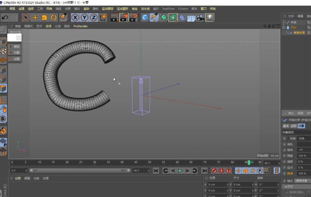
Task: Toggle X-axis lock
Action: point(75,17)
